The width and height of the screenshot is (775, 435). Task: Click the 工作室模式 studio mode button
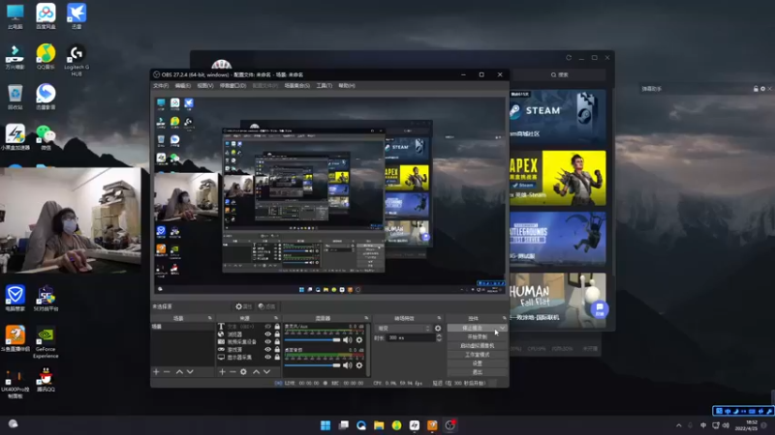tap(478, 355)
